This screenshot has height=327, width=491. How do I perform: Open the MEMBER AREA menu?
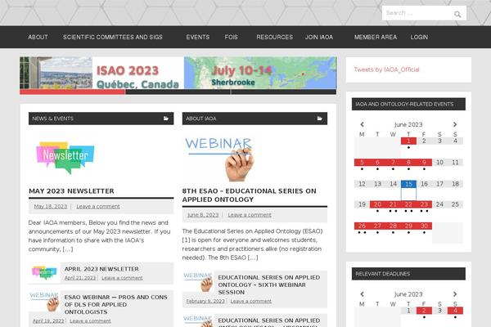tap(376, 37)
